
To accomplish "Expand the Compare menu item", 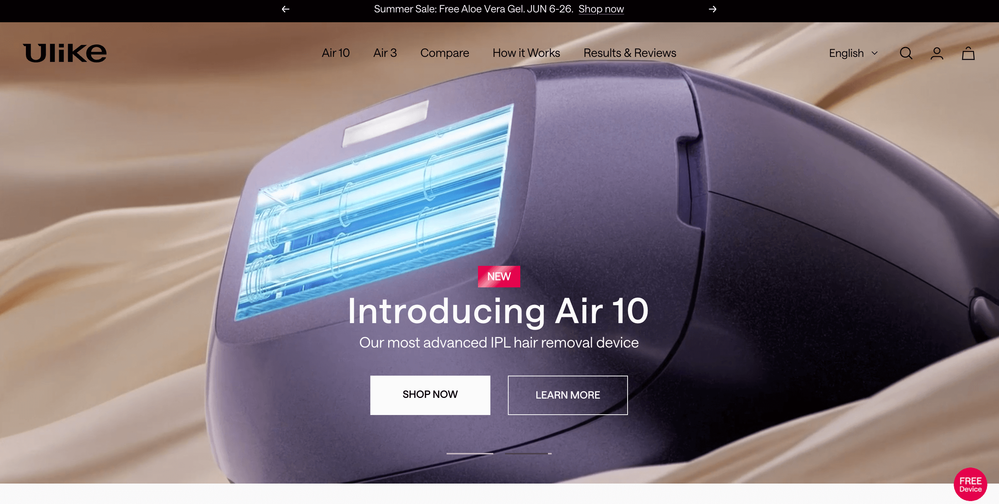I will [445, 53].
